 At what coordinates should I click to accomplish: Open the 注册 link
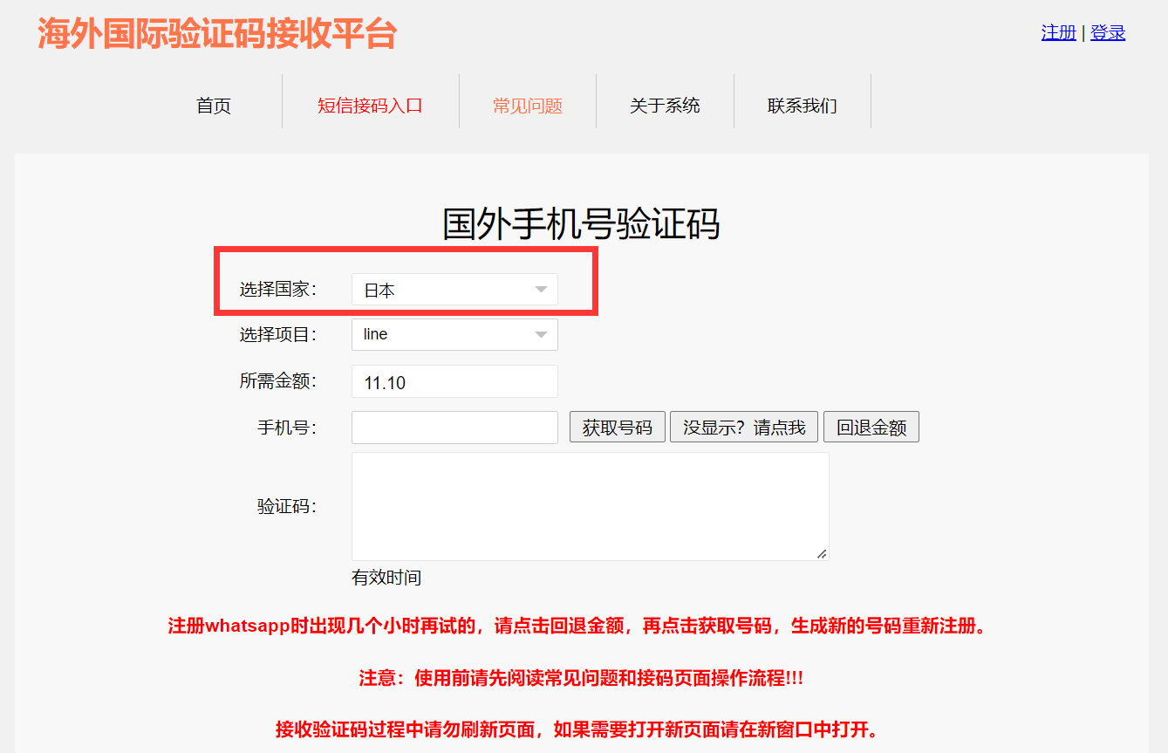click(x=1058, y=32)
